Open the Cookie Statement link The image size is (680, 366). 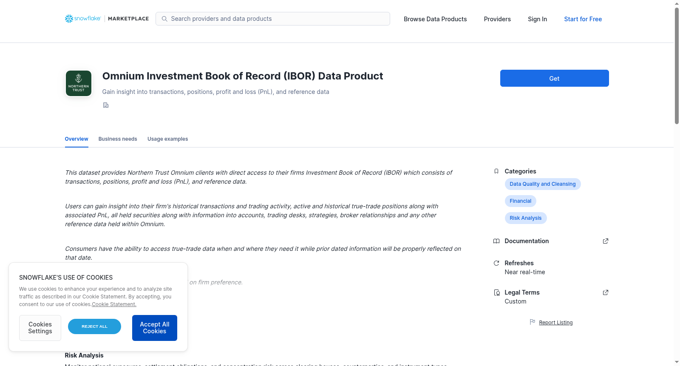click(x=114, y=304)
